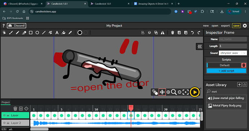The image size is (249, 131).
Task: Open the Sound dropdown chrysler .wav
Action: coord(233,53)
